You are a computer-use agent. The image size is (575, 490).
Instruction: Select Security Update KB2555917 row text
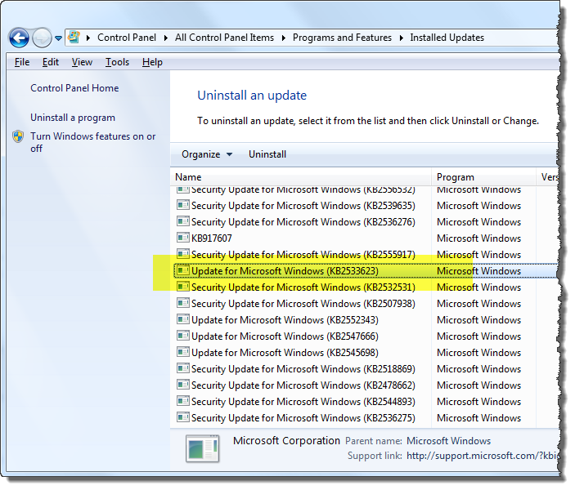pyautogui.click(x=303, y=255)
